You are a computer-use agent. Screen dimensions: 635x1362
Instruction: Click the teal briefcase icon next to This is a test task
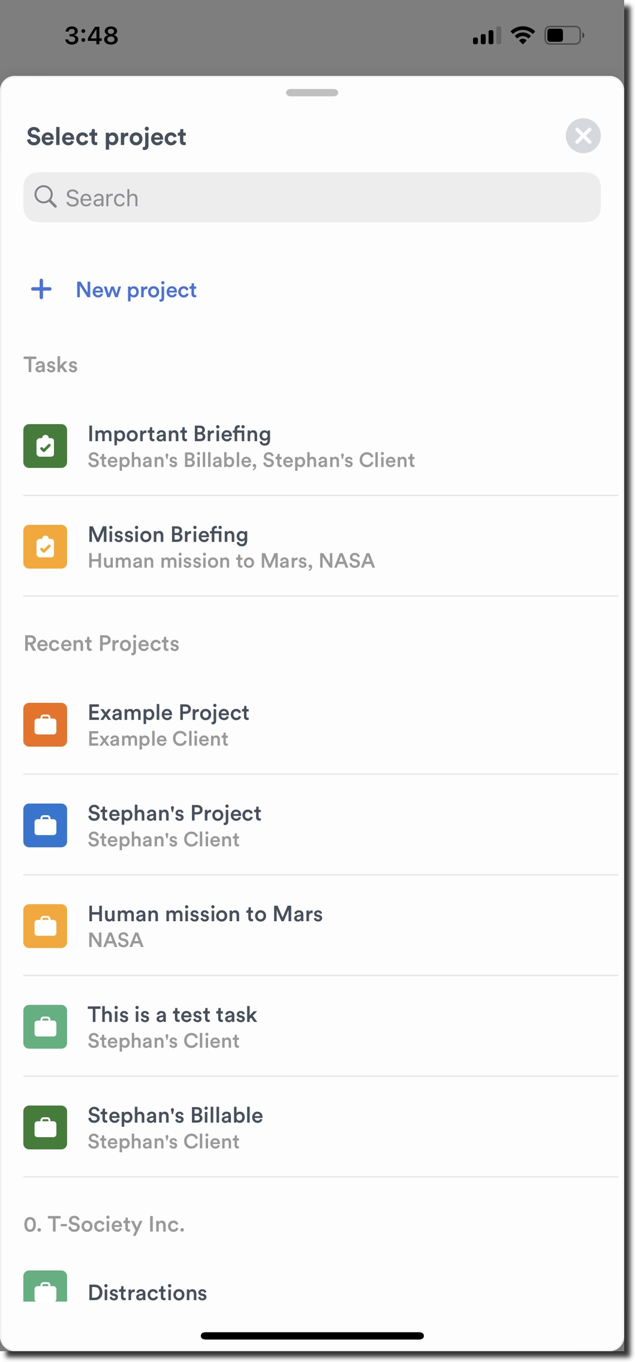click(45, 1027)
